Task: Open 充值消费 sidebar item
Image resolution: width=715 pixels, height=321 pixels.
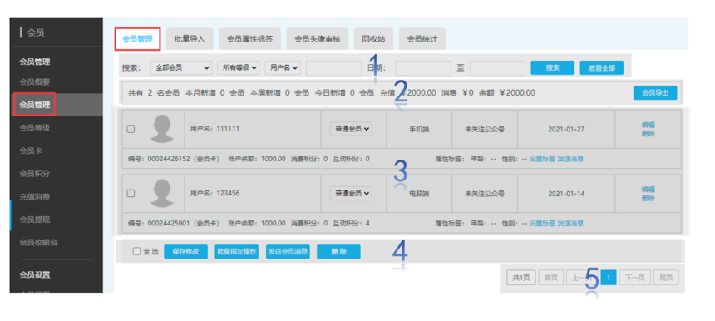Action: pos(35,197)
